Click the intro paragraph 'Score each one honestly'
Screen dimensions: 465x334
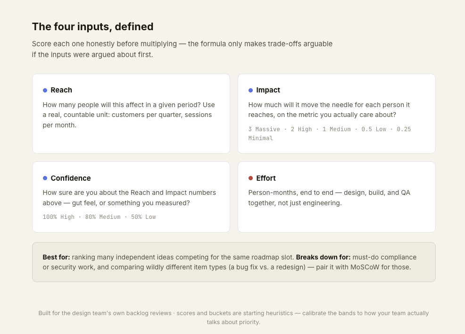182,49
